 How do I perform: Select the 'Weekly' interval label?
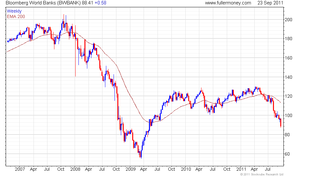pos(14,11)
